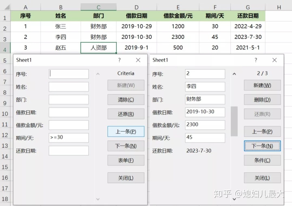Click 上一条(P) in the Criteria dialog
The width and height of the screenshot is (292, 206).
[x=126, y=132]
